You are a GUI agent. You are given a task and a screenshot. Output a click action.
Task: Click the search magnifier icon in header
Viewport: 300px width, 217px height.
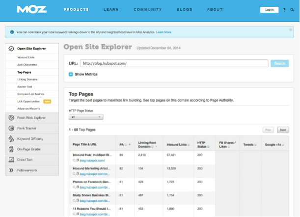coord(292,10)
